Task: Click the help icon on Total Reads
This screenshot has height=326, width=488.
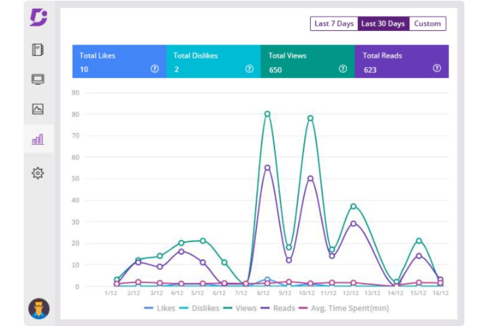Action: point(437,68)
